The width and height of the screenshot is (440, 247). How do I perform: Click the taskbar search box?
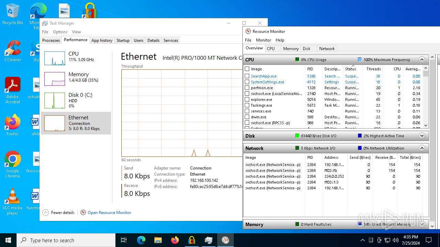(x=66, y=240)
